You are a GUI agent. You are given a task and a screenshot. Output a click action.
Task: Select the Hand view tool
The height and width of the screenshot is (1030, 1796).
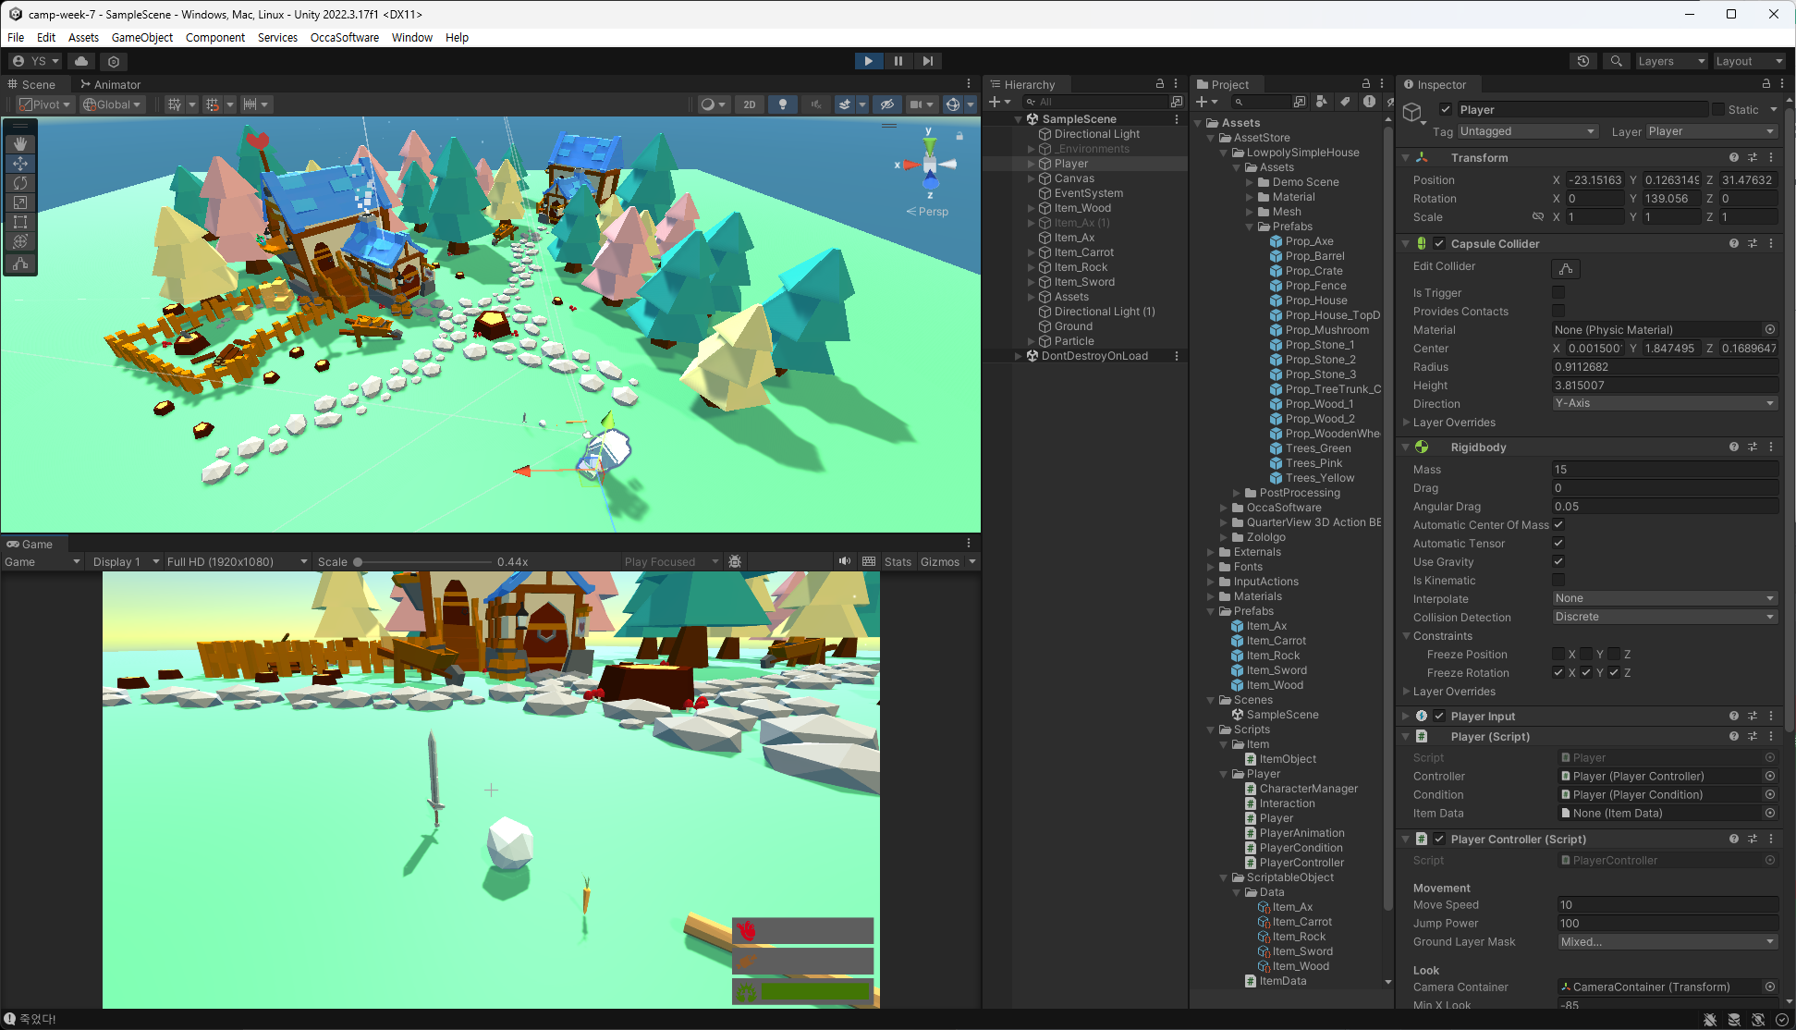pos(20,144)
